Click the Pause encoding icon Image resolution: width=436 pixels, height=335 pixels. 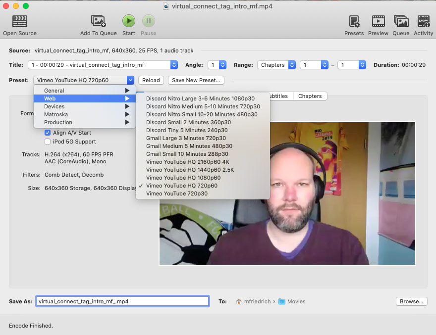click(148, 21)
